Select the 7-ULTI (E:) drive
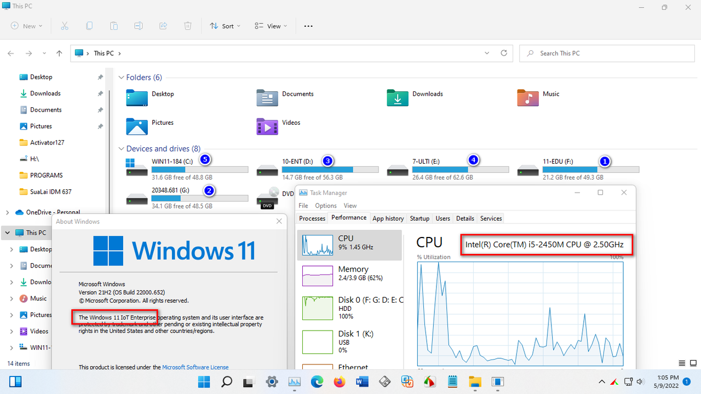701x394 pixels. (447, 169)
